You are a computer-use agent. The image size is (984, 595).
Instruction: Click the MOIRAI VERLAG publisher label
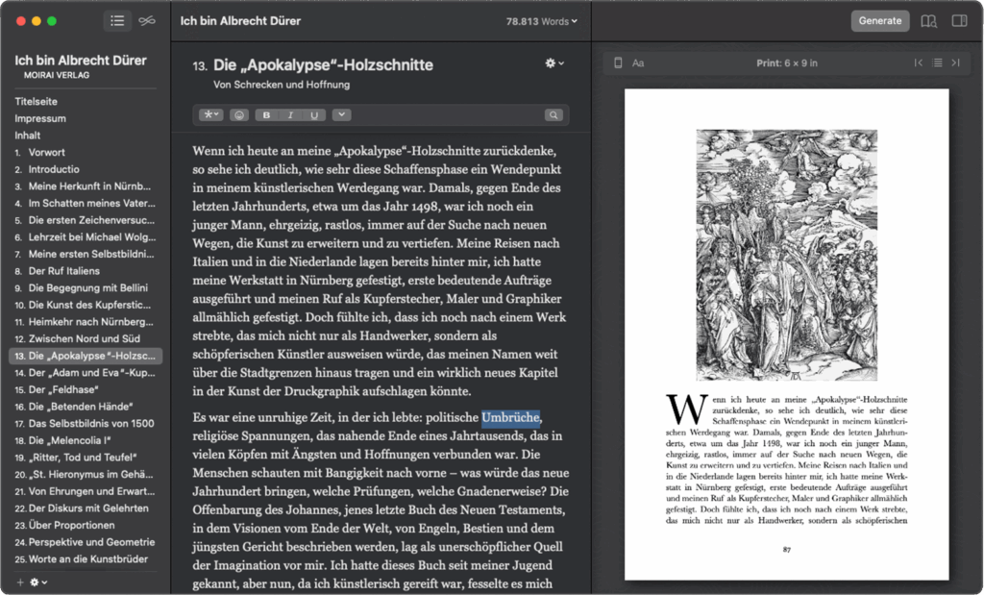(57, 75)
